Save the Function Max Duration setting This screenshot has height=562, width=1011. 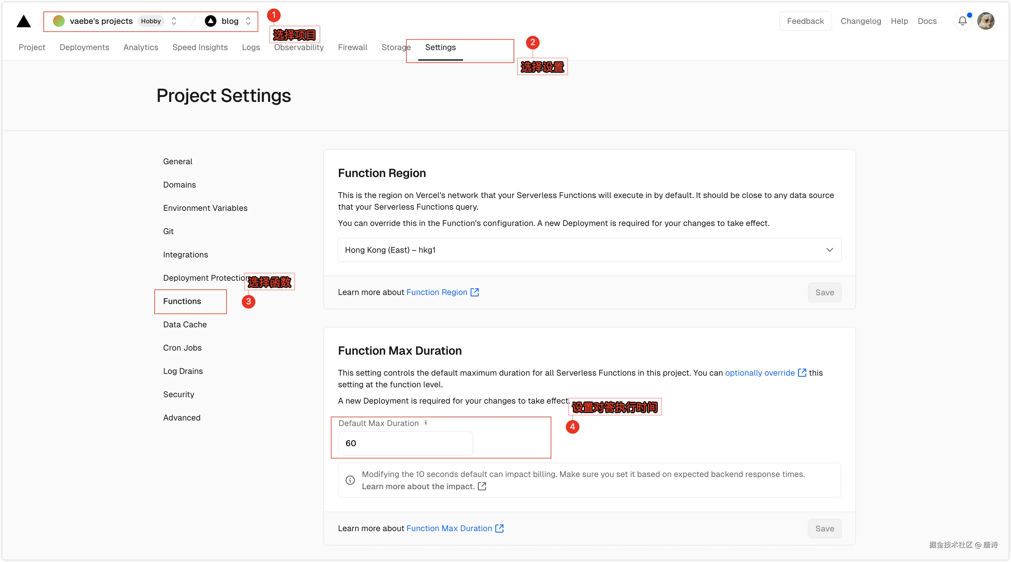coord(825,528)
